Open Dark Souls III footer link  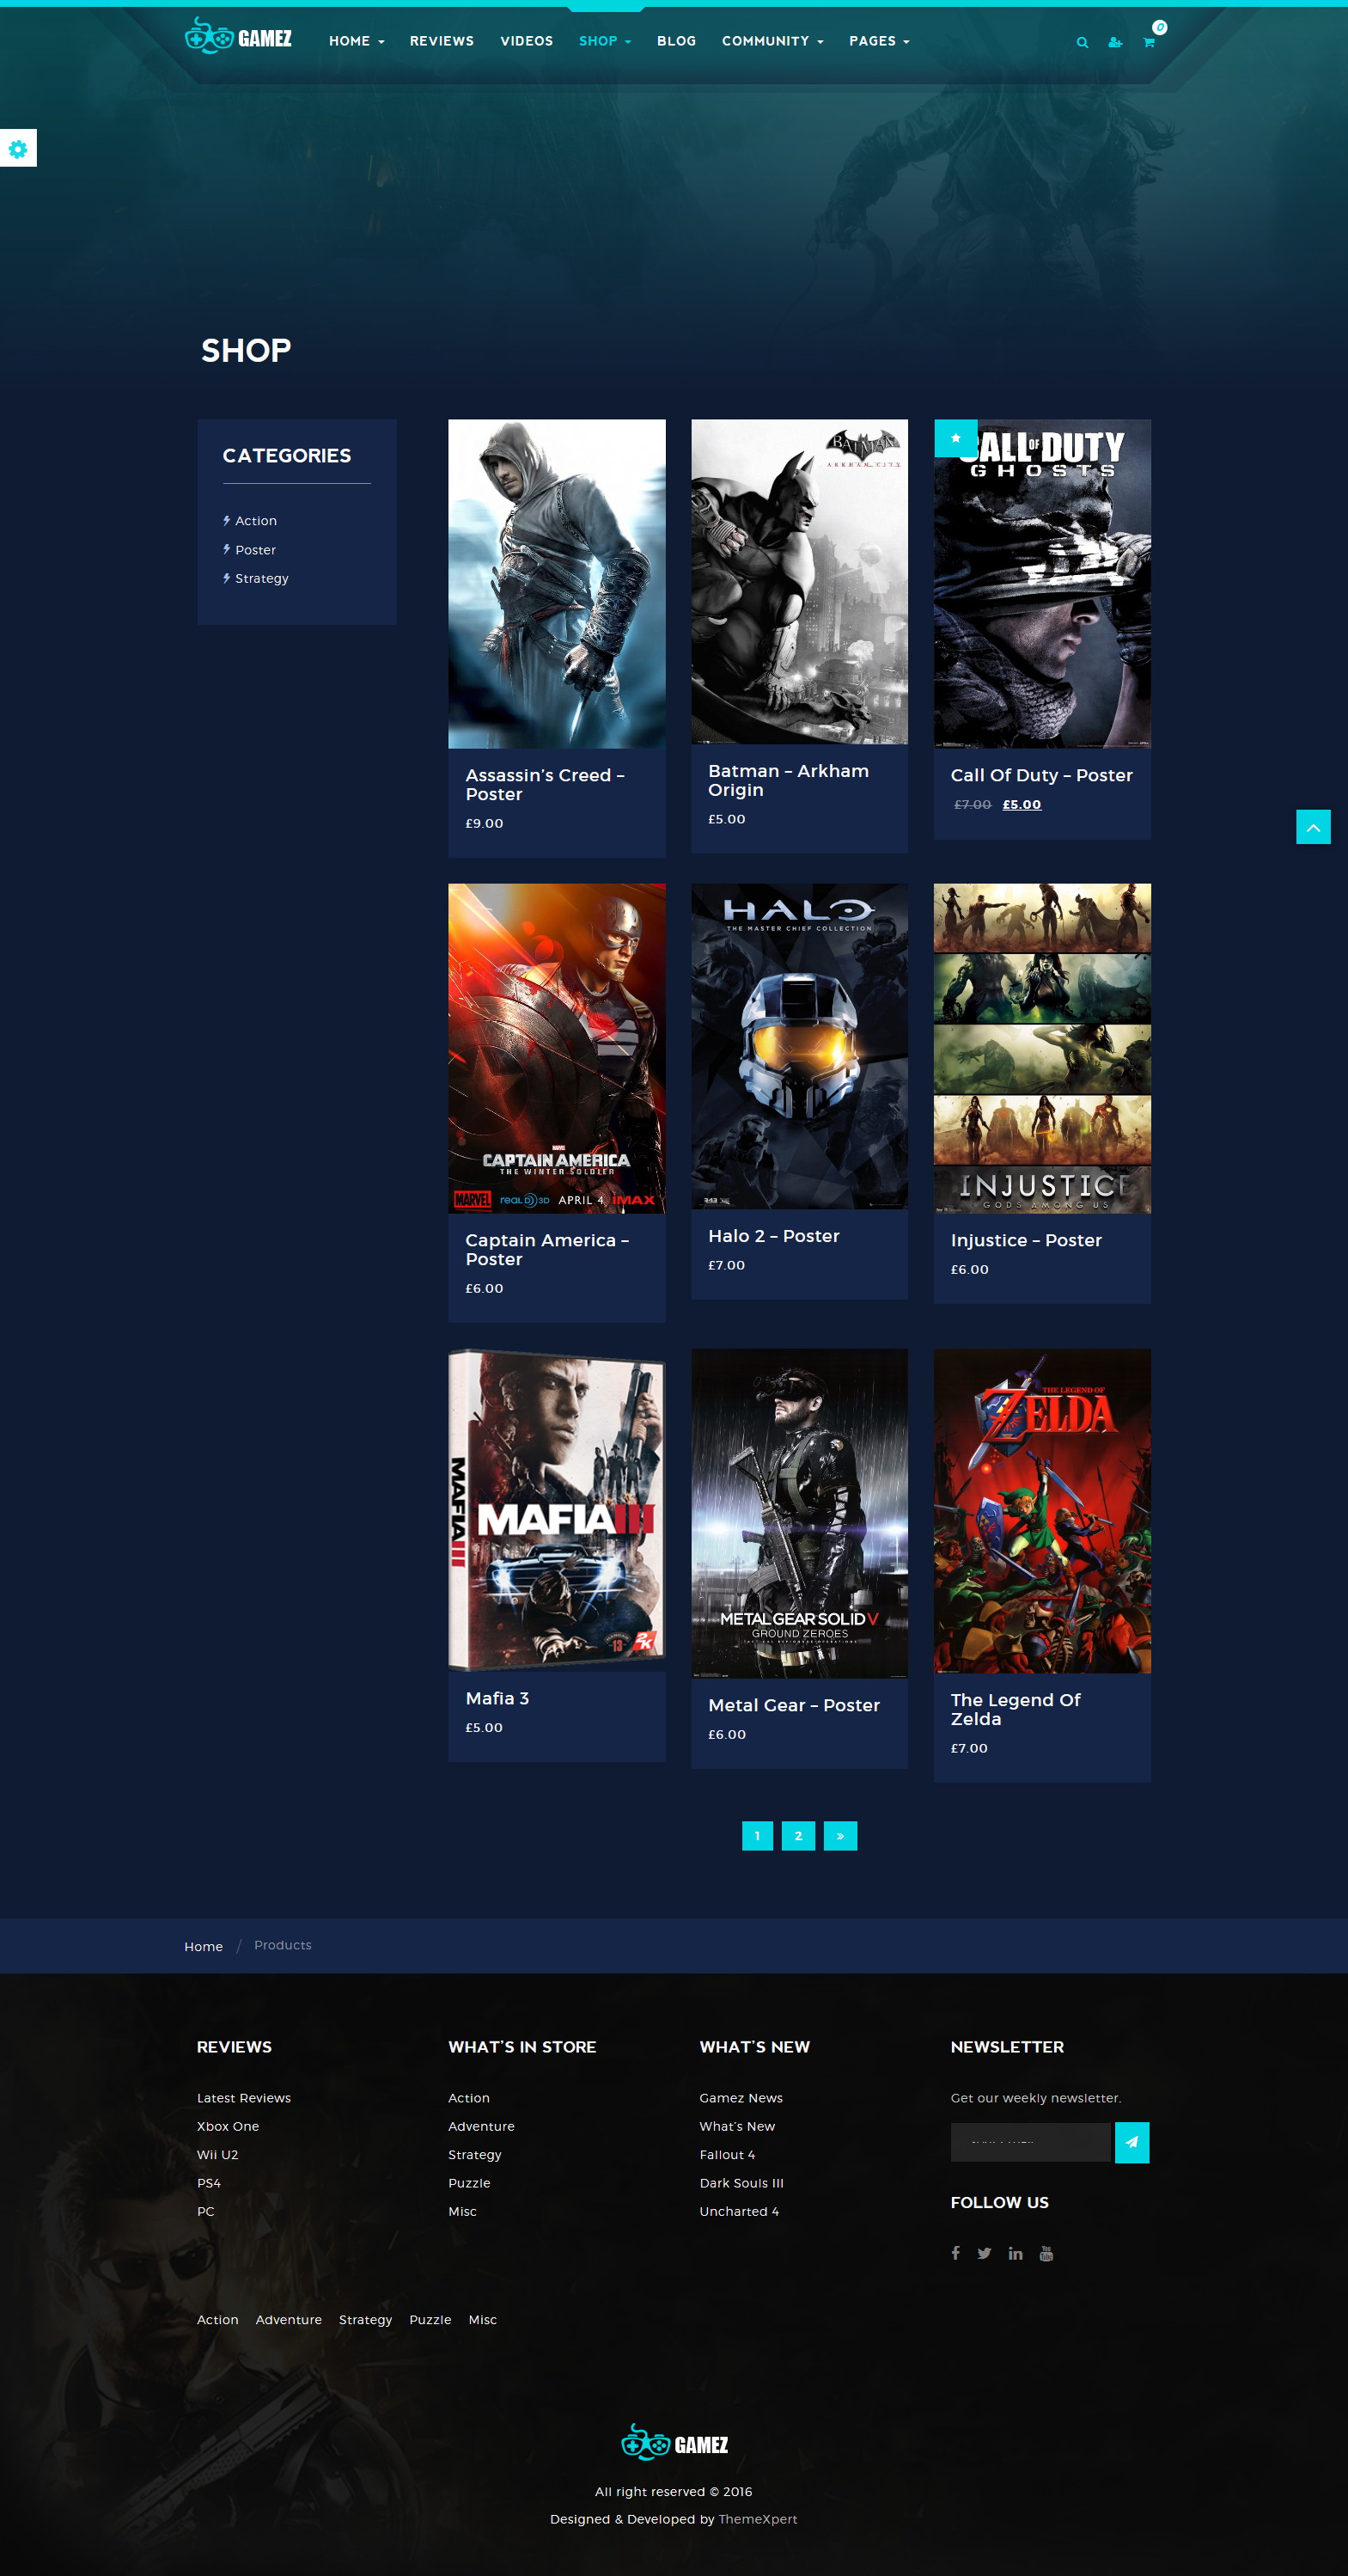[x=741, y=2183]
